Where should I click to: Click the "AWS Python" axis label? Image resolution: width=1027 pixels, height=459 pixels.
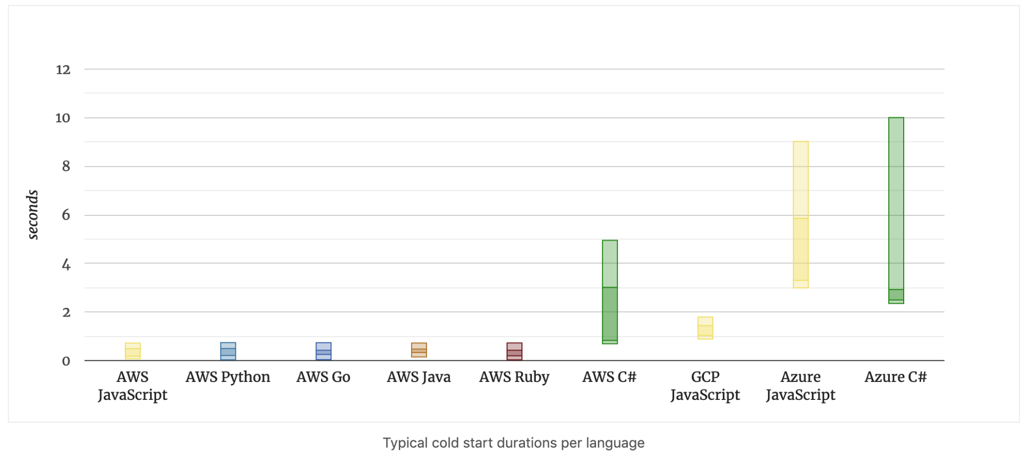(x=228, y=377)
